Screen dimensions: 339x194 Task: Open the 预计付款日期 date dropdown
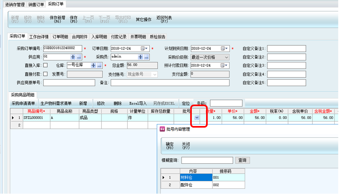(226, 65)
